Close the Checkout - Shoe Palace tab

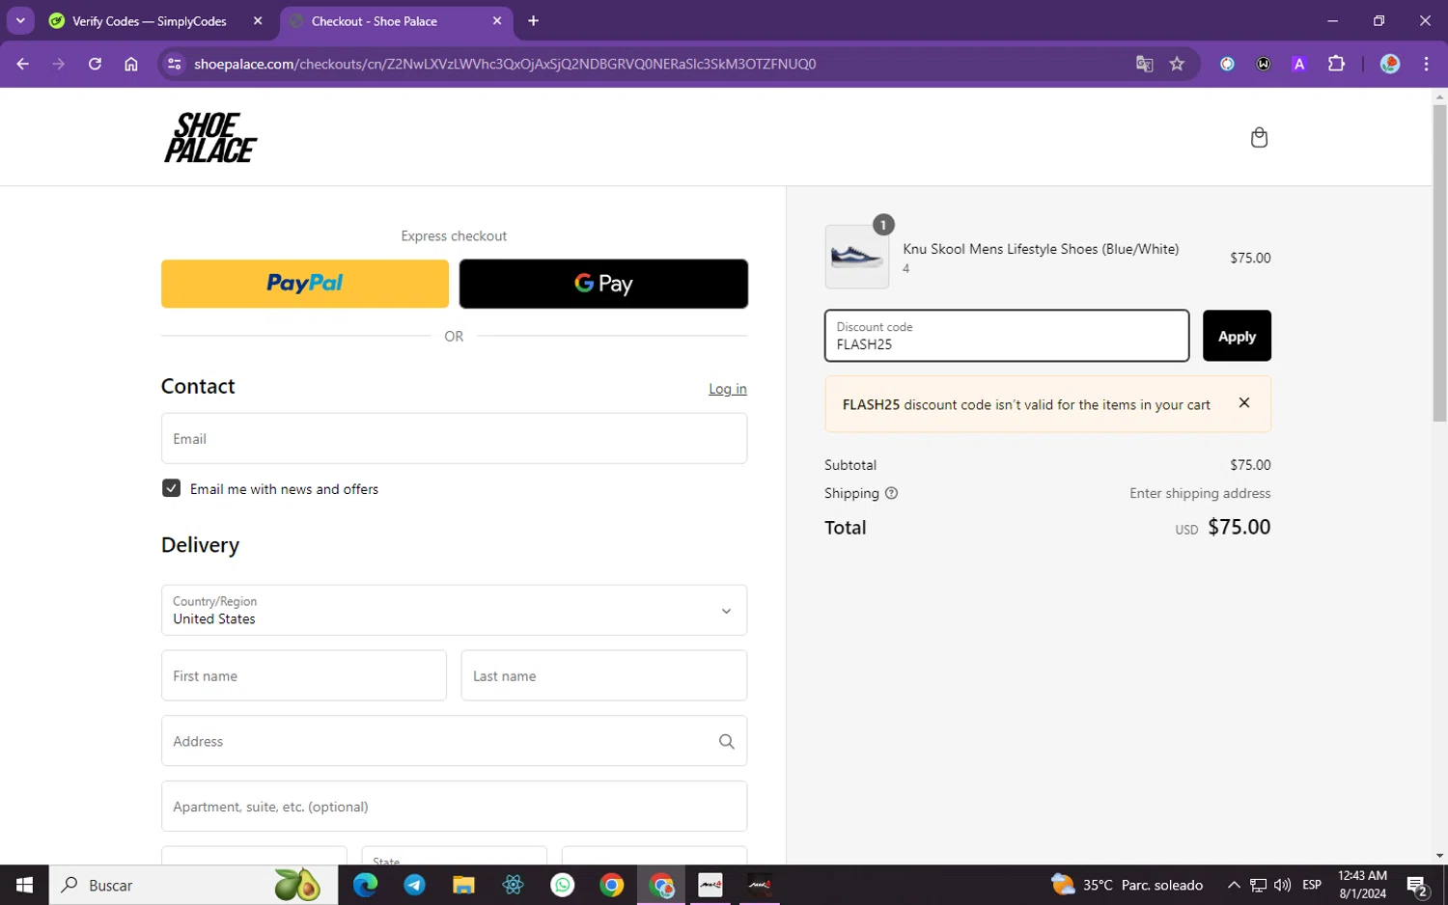tap(497, 20)
